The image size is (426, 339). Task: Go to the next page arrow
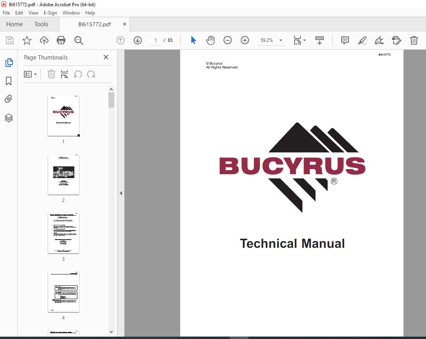138,40
